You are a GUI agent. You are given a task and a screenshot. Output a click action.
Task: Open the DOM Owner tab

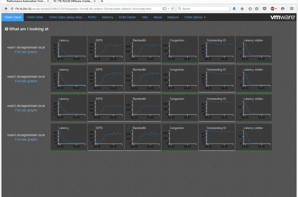pos(127,17)
